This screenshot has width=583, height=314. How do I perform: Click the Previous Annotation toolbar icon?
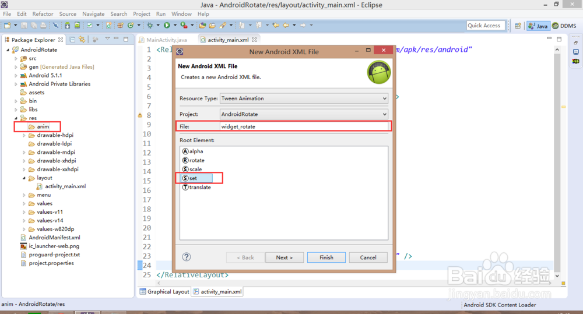pyautogui.click(x=259, y=25)
